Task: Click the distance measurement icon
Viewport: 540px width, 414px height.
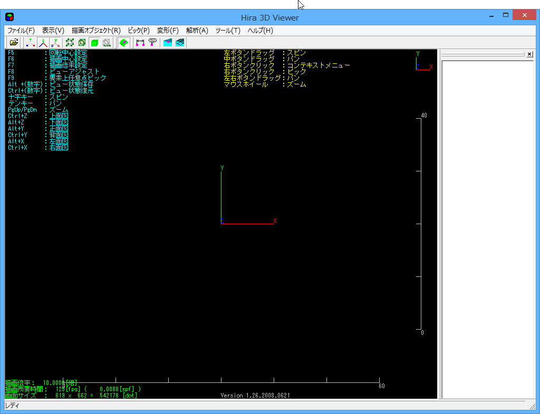Action: pyautogui.click(x=140, y=43)
